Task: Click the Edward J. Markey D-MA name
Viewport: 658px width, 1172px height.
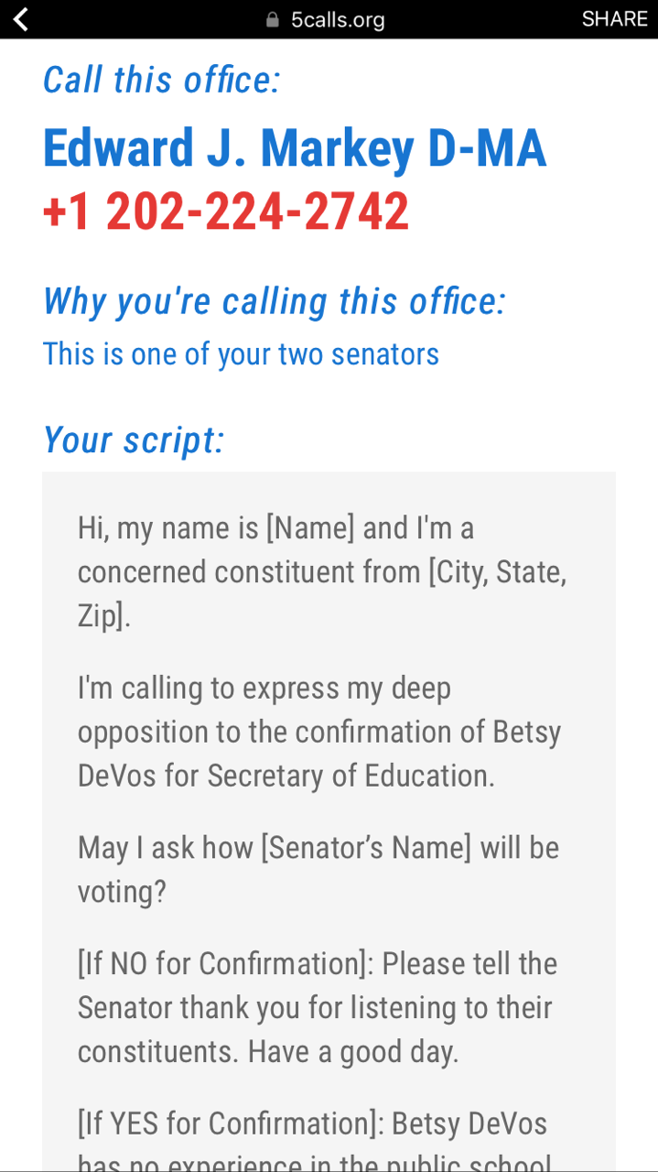Action: click(294, 148)
